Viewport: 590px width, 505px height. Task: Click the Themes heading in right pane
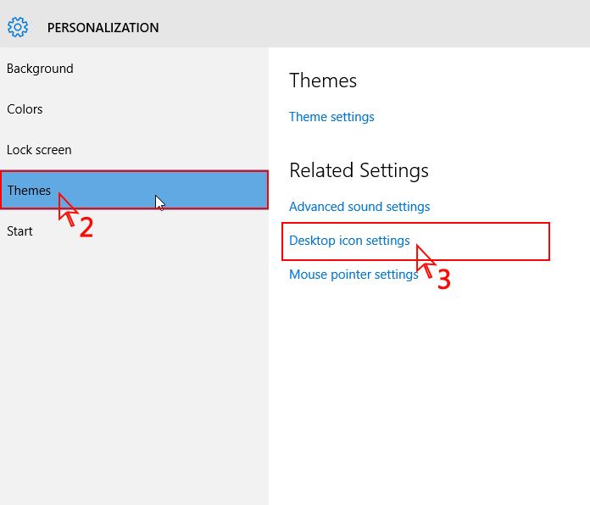coord(323,80)
